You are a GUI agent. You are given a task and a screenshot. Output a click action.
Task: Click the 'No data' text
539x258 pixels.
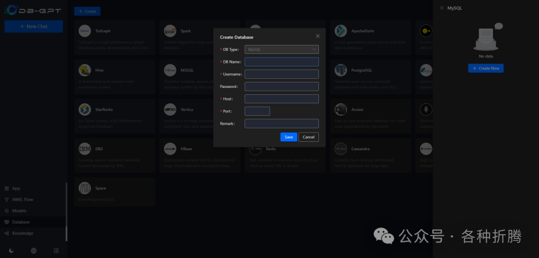point(486,56)
